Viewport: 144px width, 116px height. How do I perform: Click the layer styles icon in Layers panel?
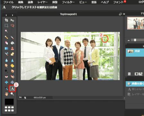(141, 74)
